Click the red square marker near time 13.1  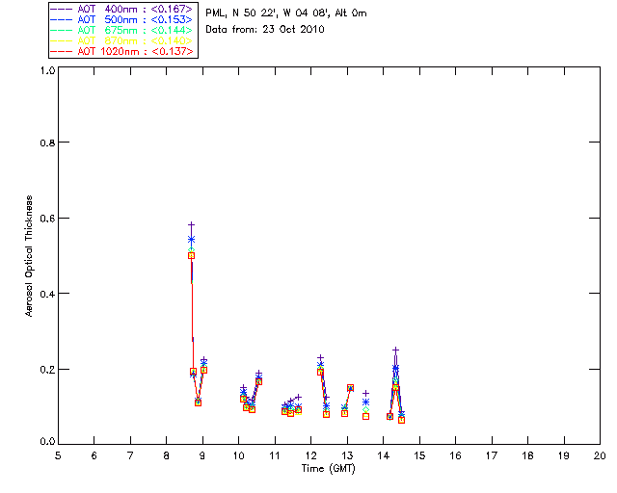[350, 388]
